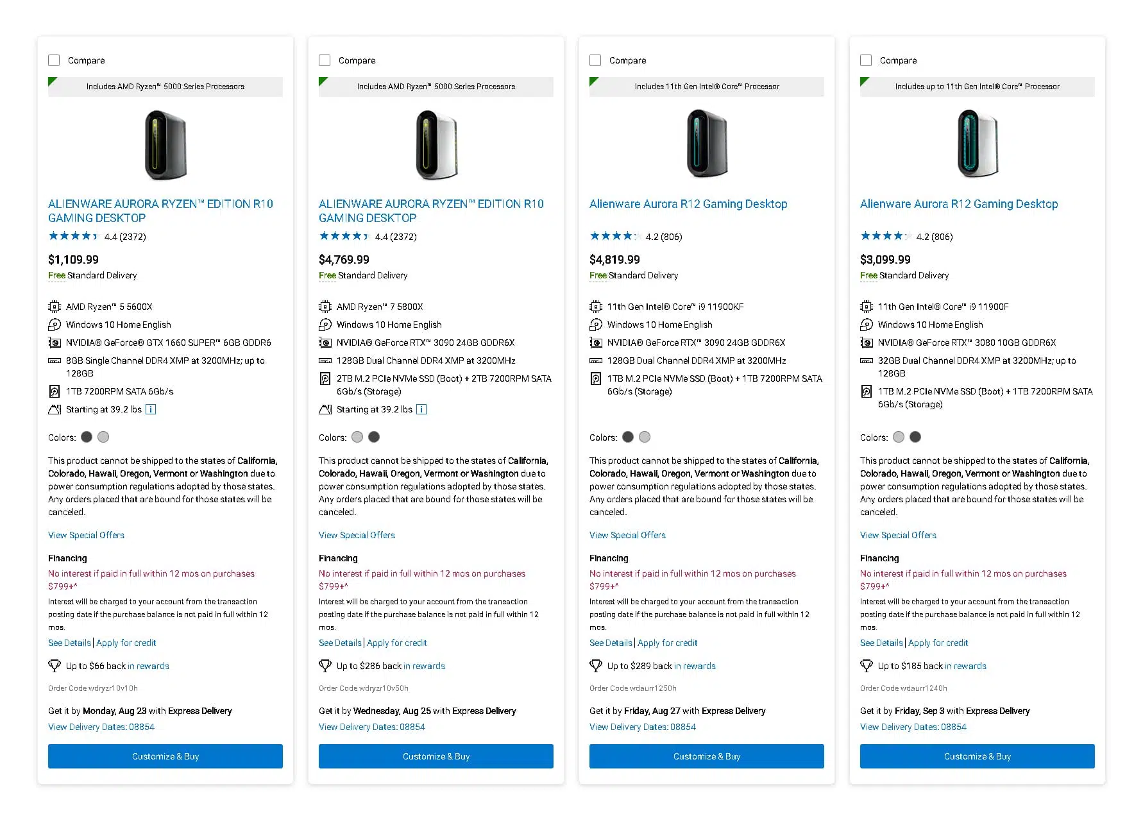Open View Special Offers on $4,769.99 desktop
This screenshot has height=823, width=1143.
[x=357, y=535]
